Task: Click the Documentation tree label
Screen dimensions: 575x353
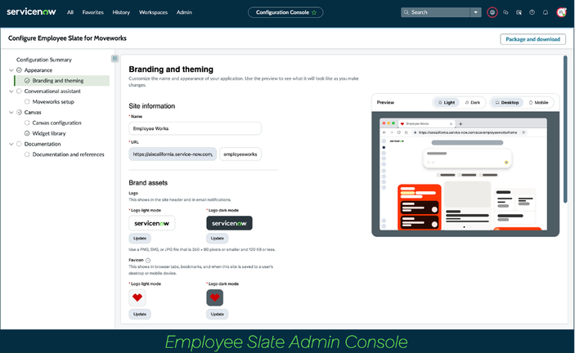Action: pos(43,144)
